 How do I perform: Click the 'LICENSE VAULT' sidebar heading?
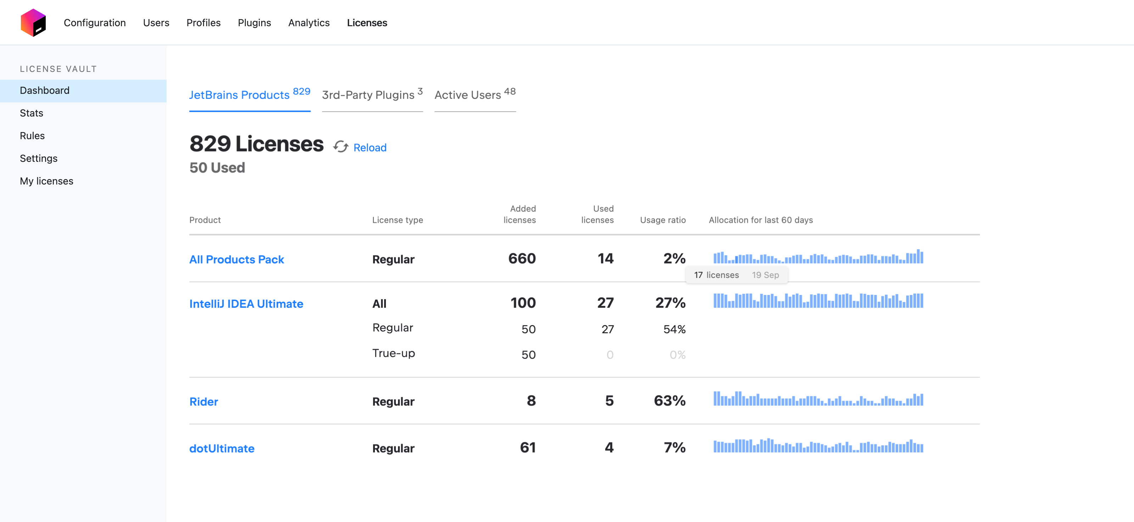(58, 69)
